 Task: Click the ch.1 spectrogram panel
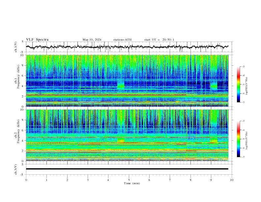pyautogui.click(x=127, y=81)
